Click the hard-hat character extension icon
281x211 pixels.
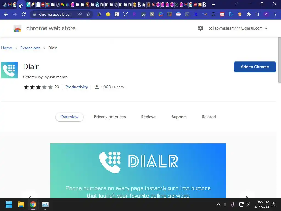pyautogui.click(x=240, y=14)
